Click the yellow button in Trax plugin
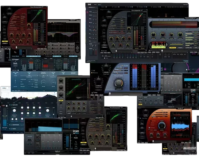This screenshot has height=158, width=199. click(140, 104)
